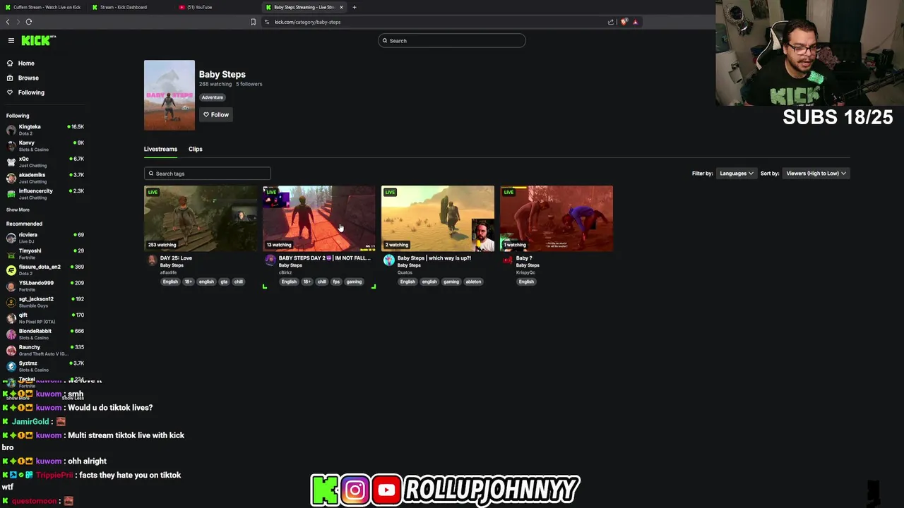Click the share icon in the address bar
904x508 pixels.
click(611, 22)
